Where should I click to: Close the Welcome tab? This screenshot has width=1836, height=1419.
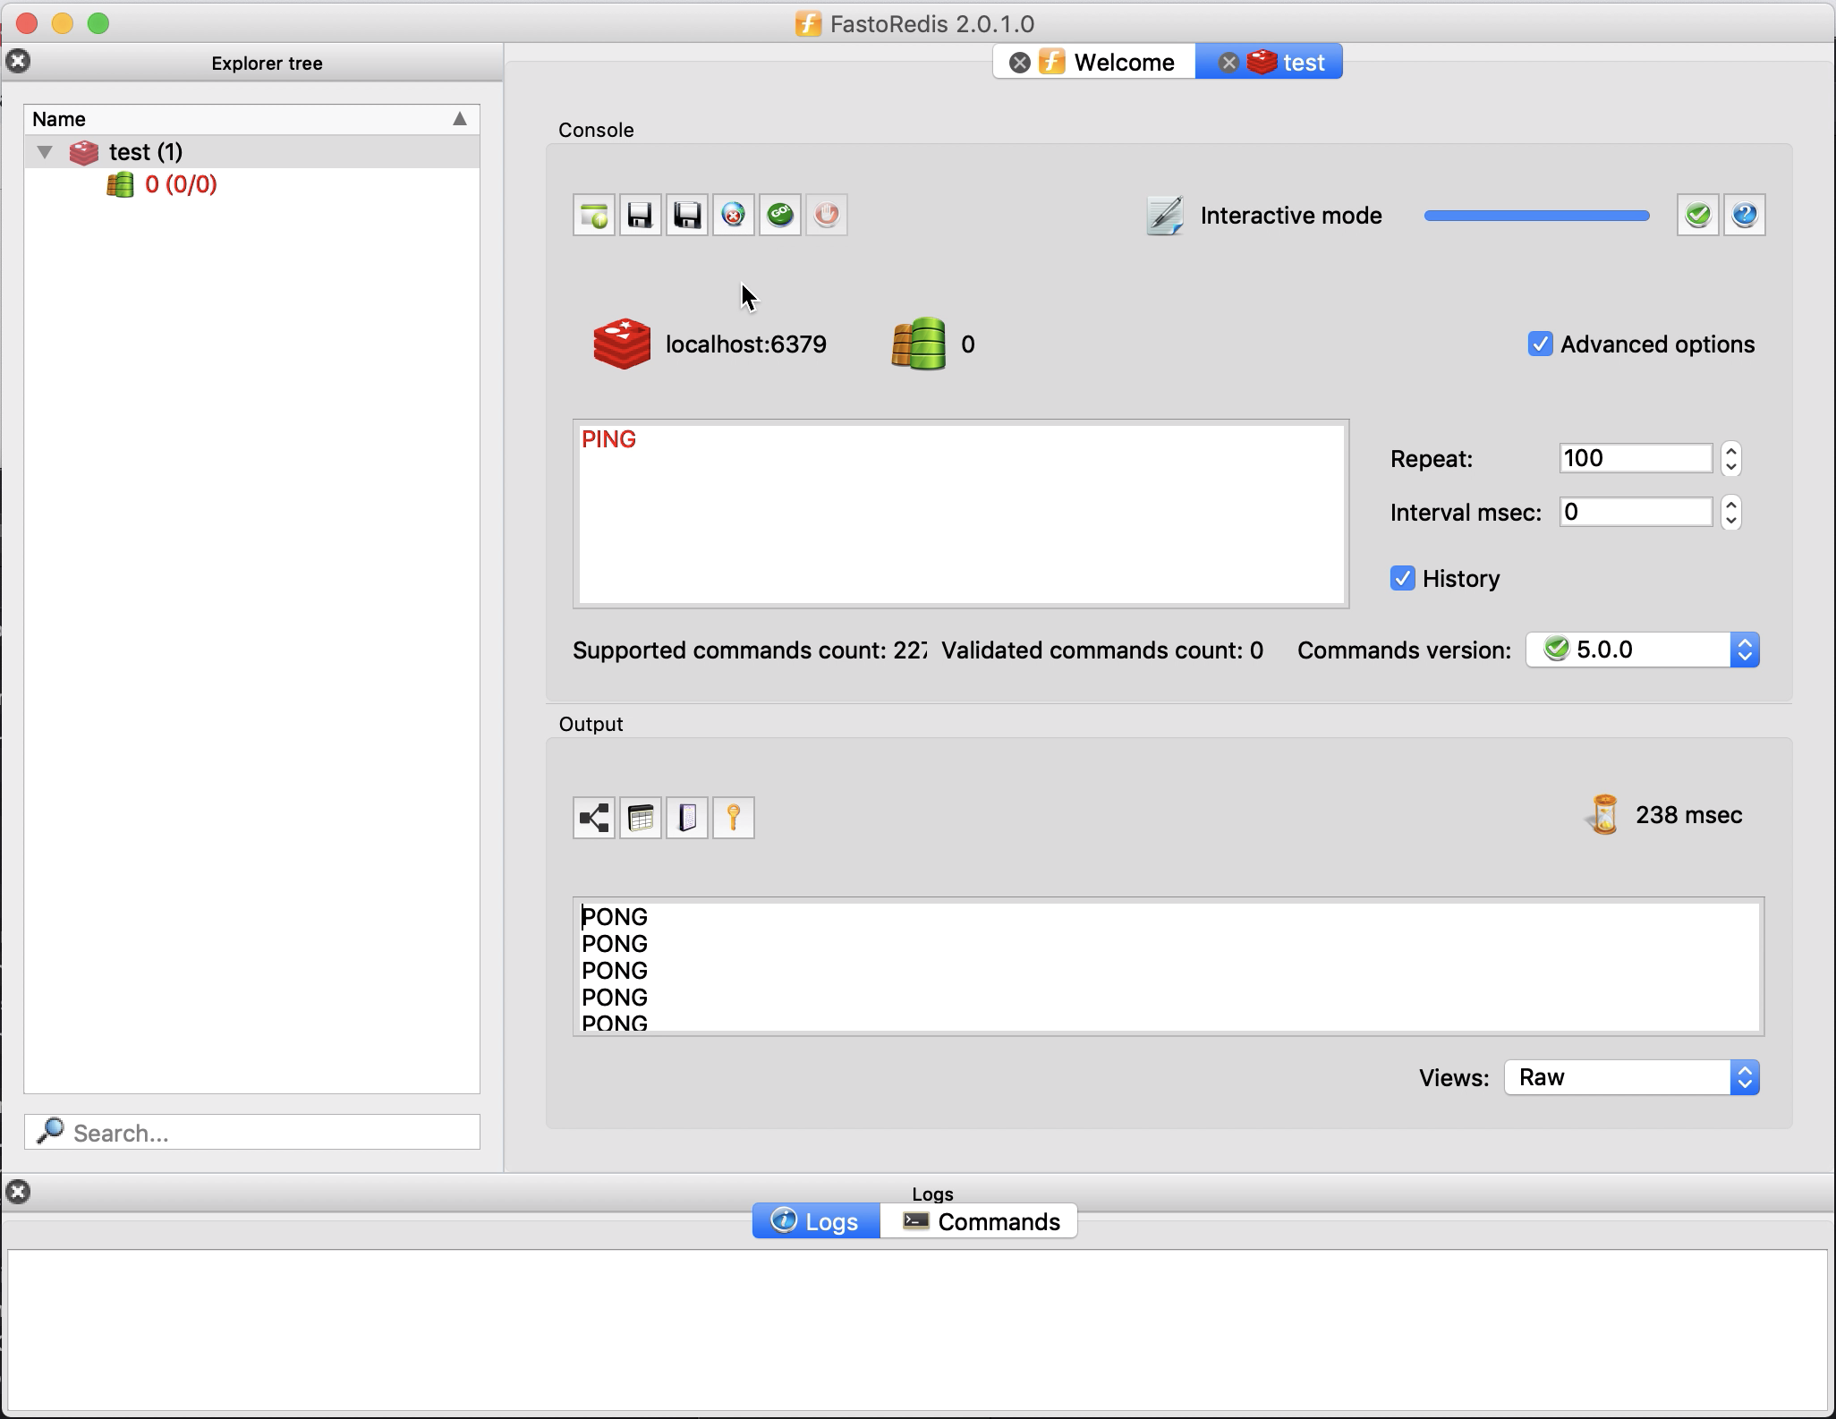click(1019, 63)
